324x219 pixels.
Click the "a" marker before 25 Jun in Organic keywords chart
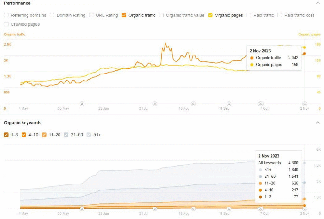click(82, 209)
